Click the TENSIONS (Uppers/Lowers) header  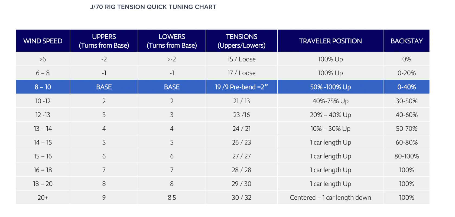click(x=241, y=41)
